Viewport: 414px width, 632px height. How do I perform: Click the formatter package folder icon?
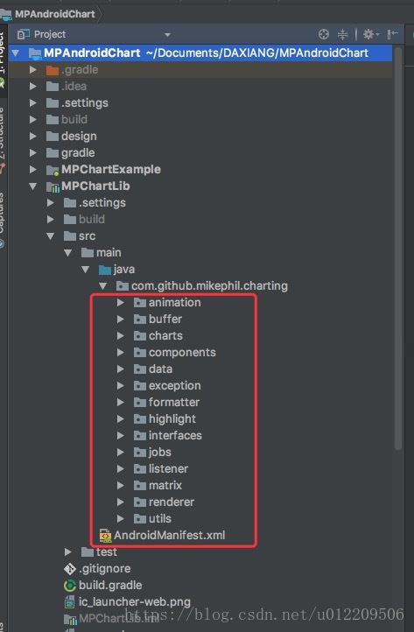coord(140,403)
